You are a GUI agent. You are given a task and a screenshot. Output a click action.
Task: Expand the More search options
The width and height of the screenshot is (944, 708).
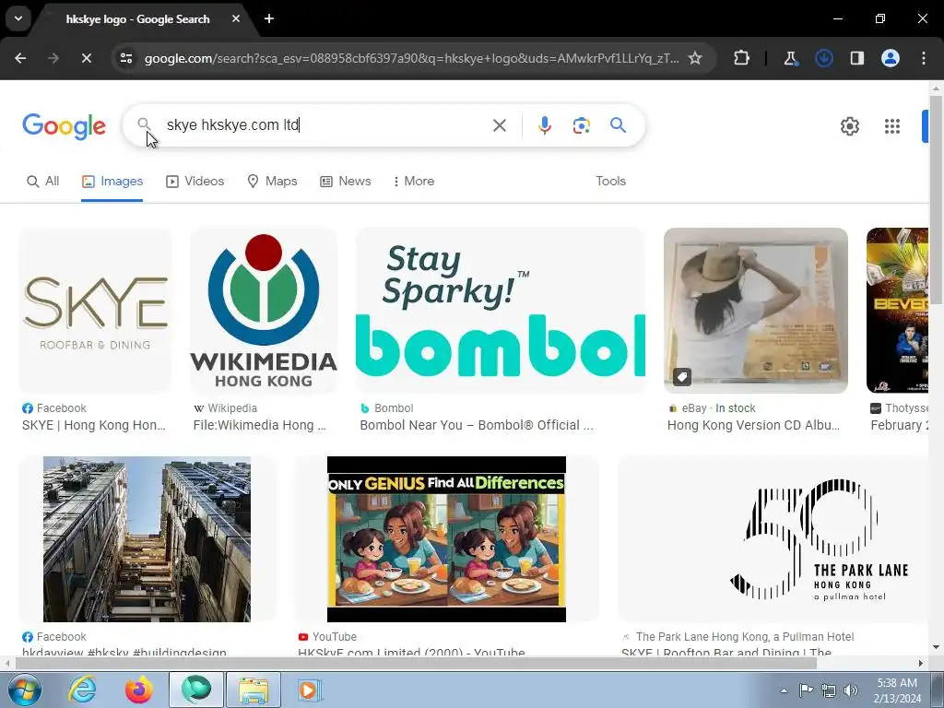tap(413, 182)
